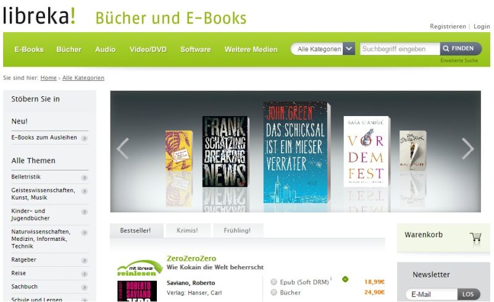Click the arrow icon next to Belletristik
The image size is (494, 302).
point(85,177)
